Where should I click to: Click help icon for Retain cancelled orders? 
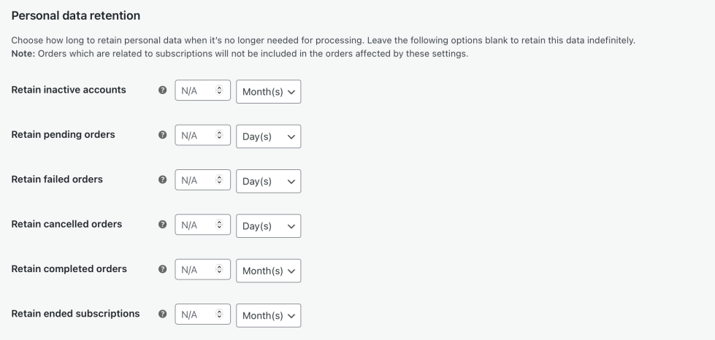pos(163,225)
